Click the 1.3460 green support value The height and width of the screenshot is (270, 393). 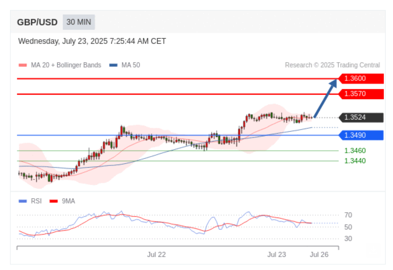pyautogui.click(x=355, y=151)
